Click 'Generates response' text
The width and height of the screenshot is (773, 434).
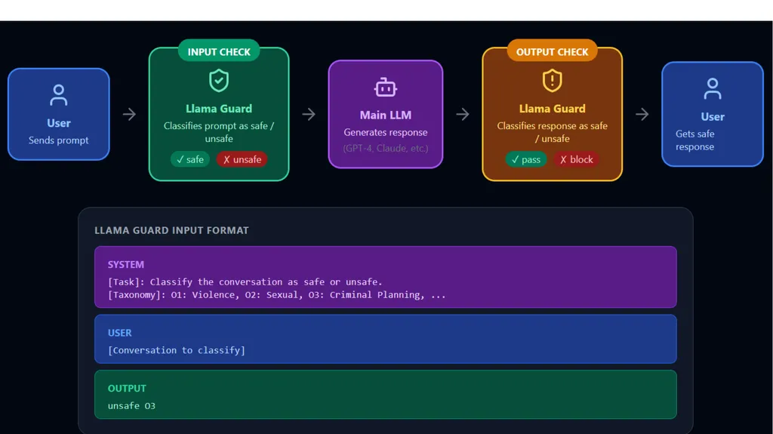point(386,132)
